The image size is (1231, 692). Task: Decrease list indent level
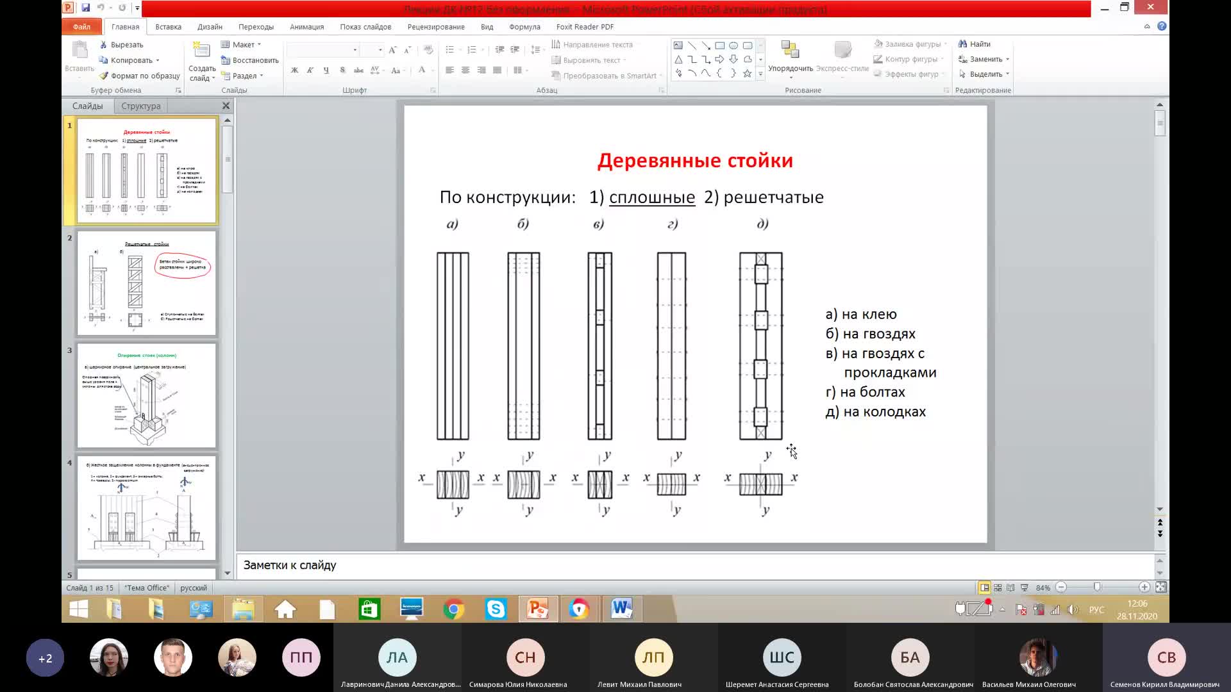tap(499, 50)
